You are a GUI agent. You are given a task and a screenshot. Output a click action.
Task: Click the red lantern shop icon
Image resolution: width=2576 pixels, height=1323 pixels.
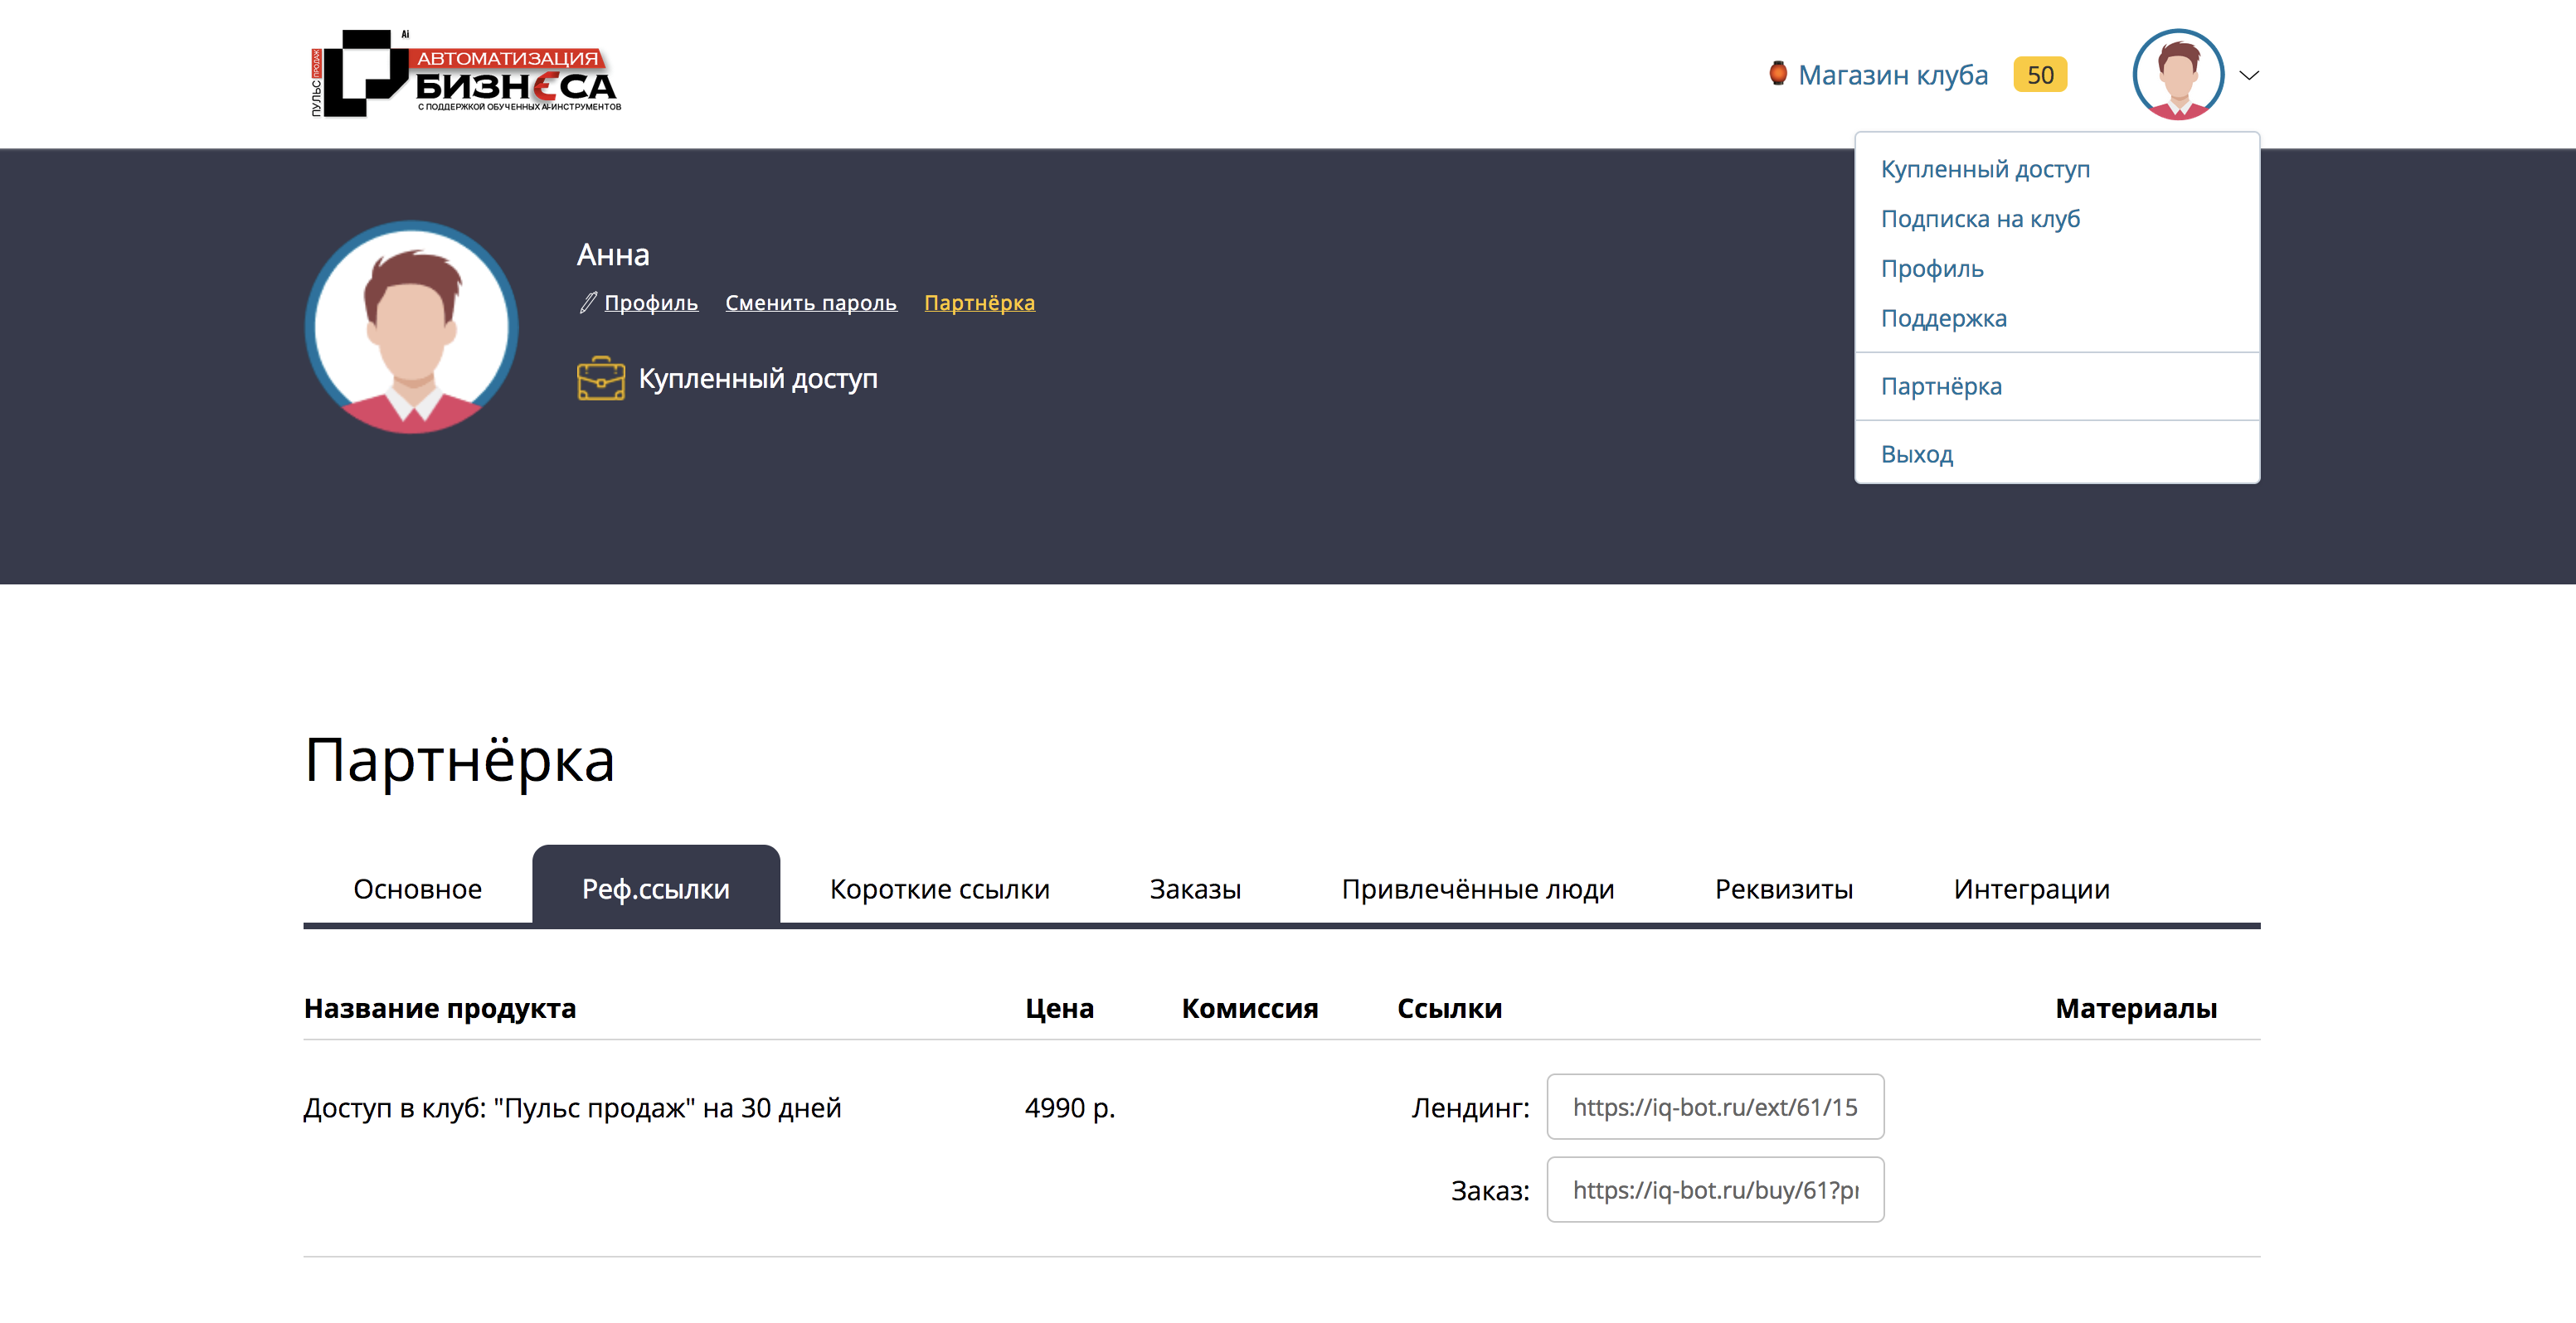click(x=1777, y=74)
